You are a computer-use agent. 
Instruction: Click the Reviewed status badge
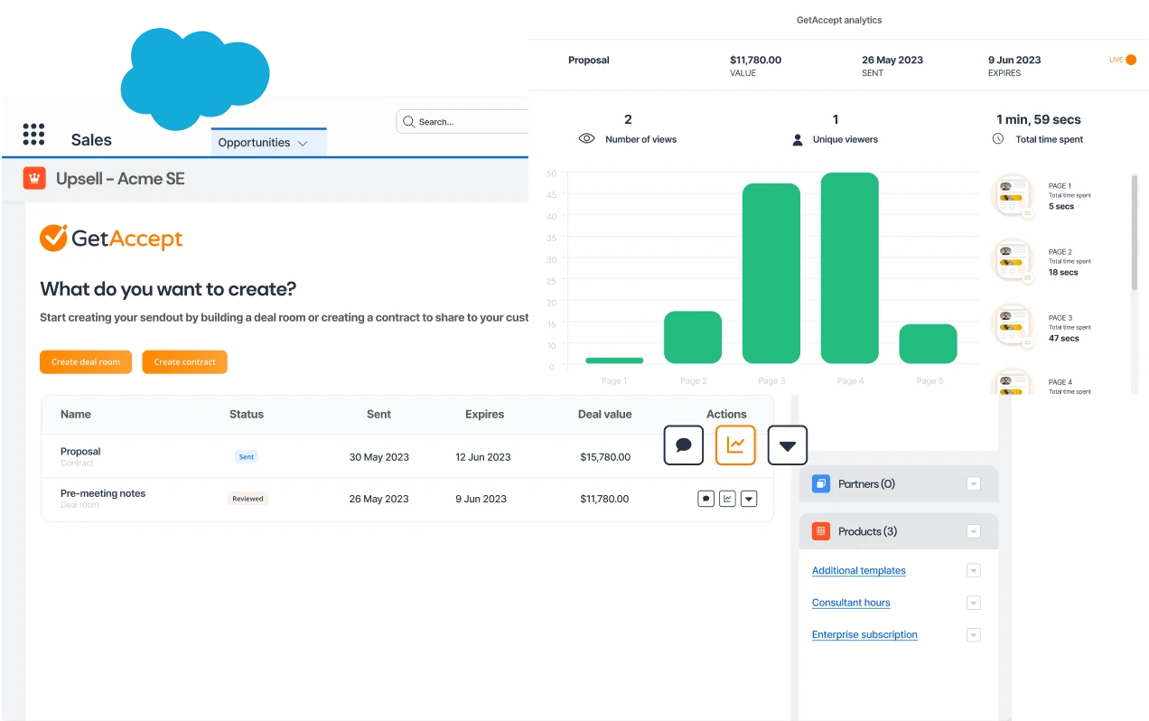click(x=248, y=499)
